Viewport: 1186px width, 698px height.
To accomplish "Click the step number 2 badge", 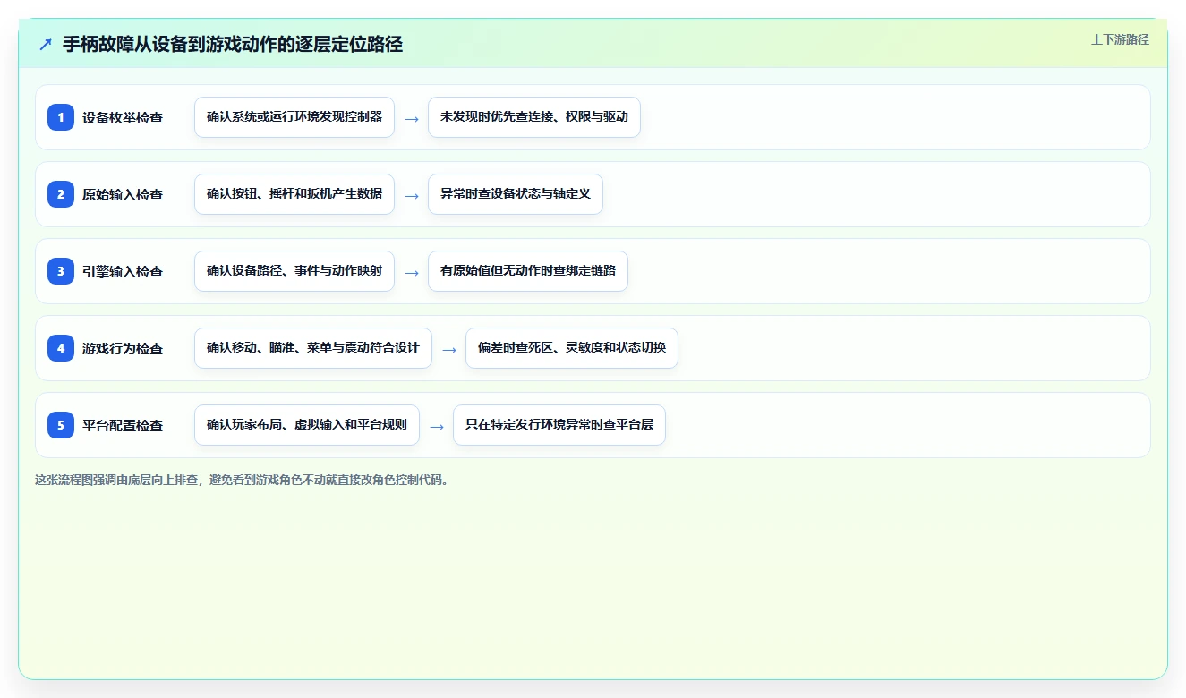I will (x=61, y=194).
